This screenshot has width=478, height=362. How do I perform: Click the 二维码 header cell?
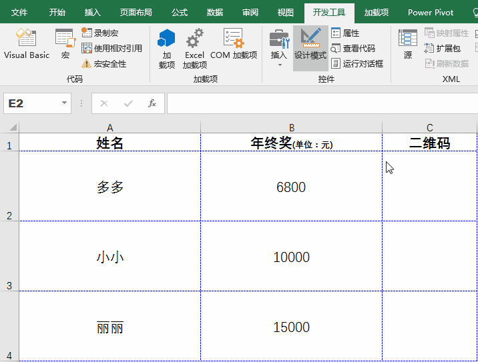point(429,142)
